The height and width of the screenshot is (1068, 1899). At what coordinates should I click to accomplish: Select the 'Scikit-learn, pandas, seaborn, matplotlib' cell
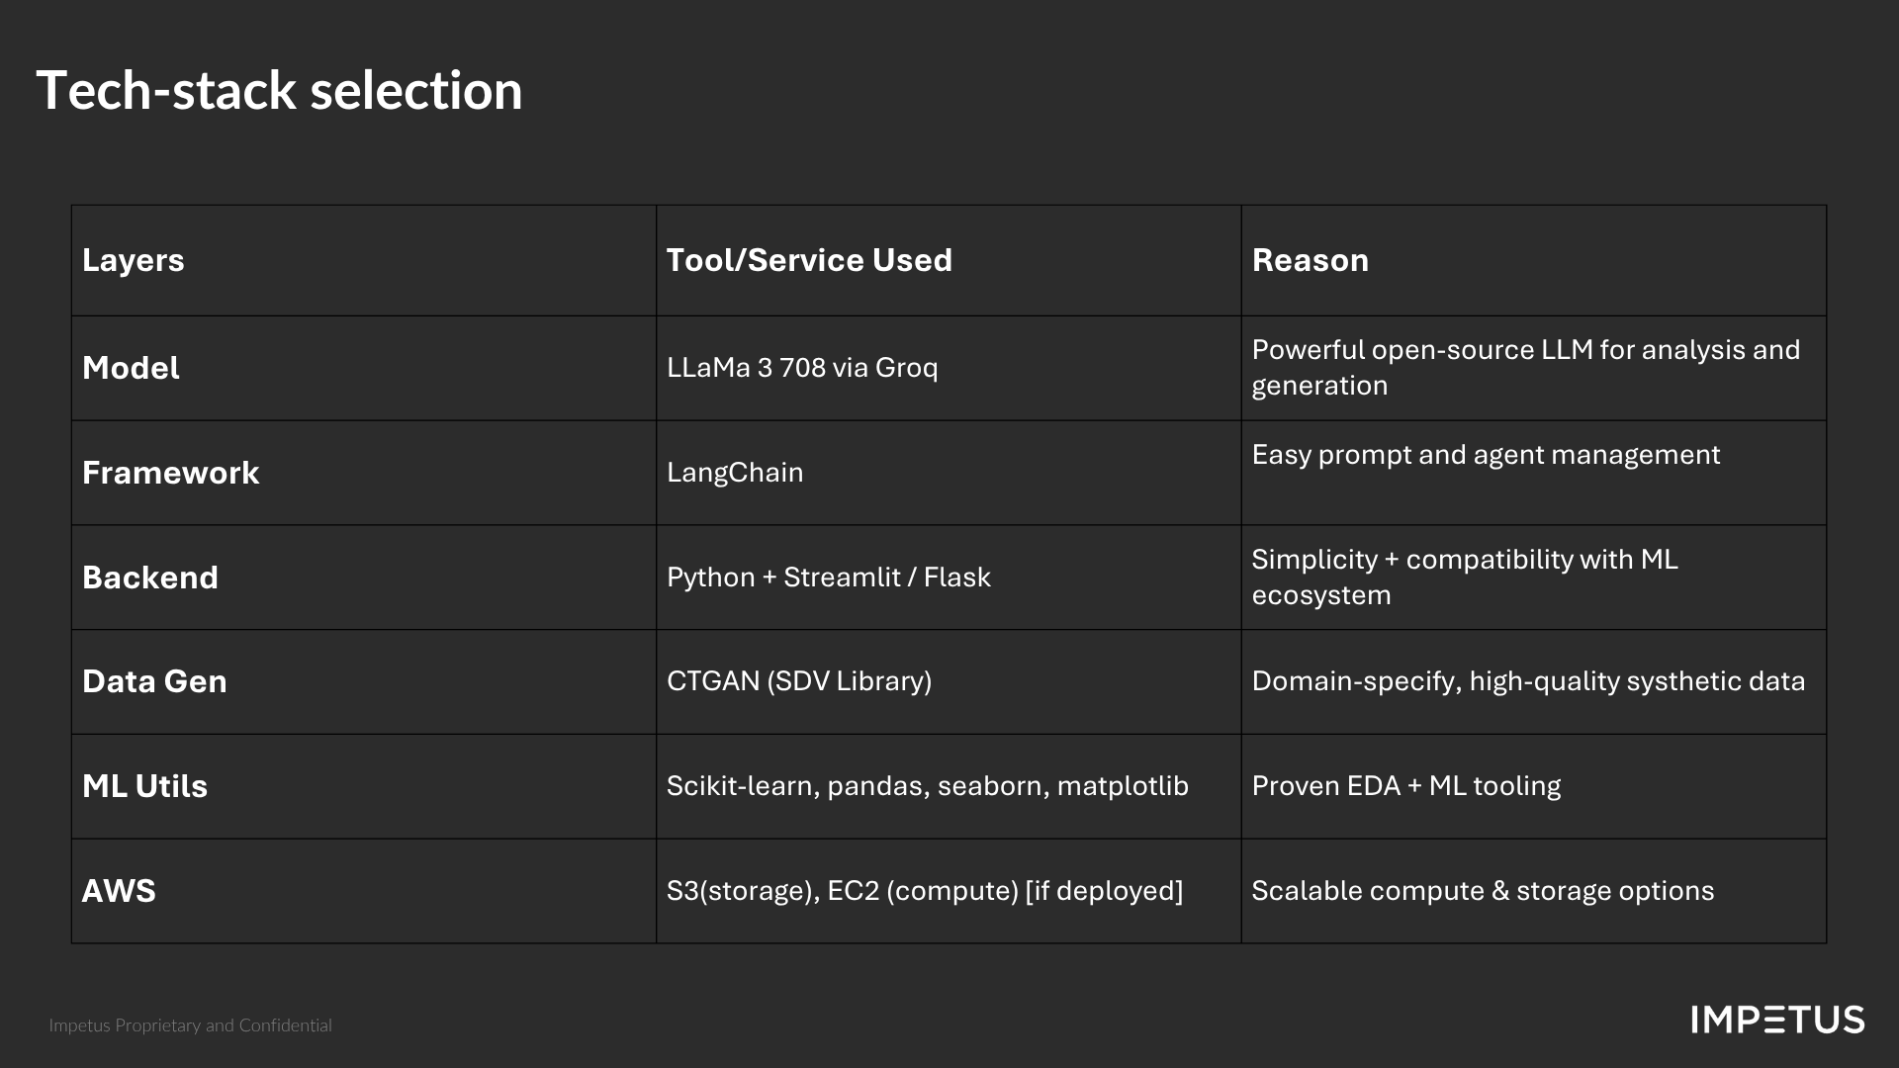(927, 786)
